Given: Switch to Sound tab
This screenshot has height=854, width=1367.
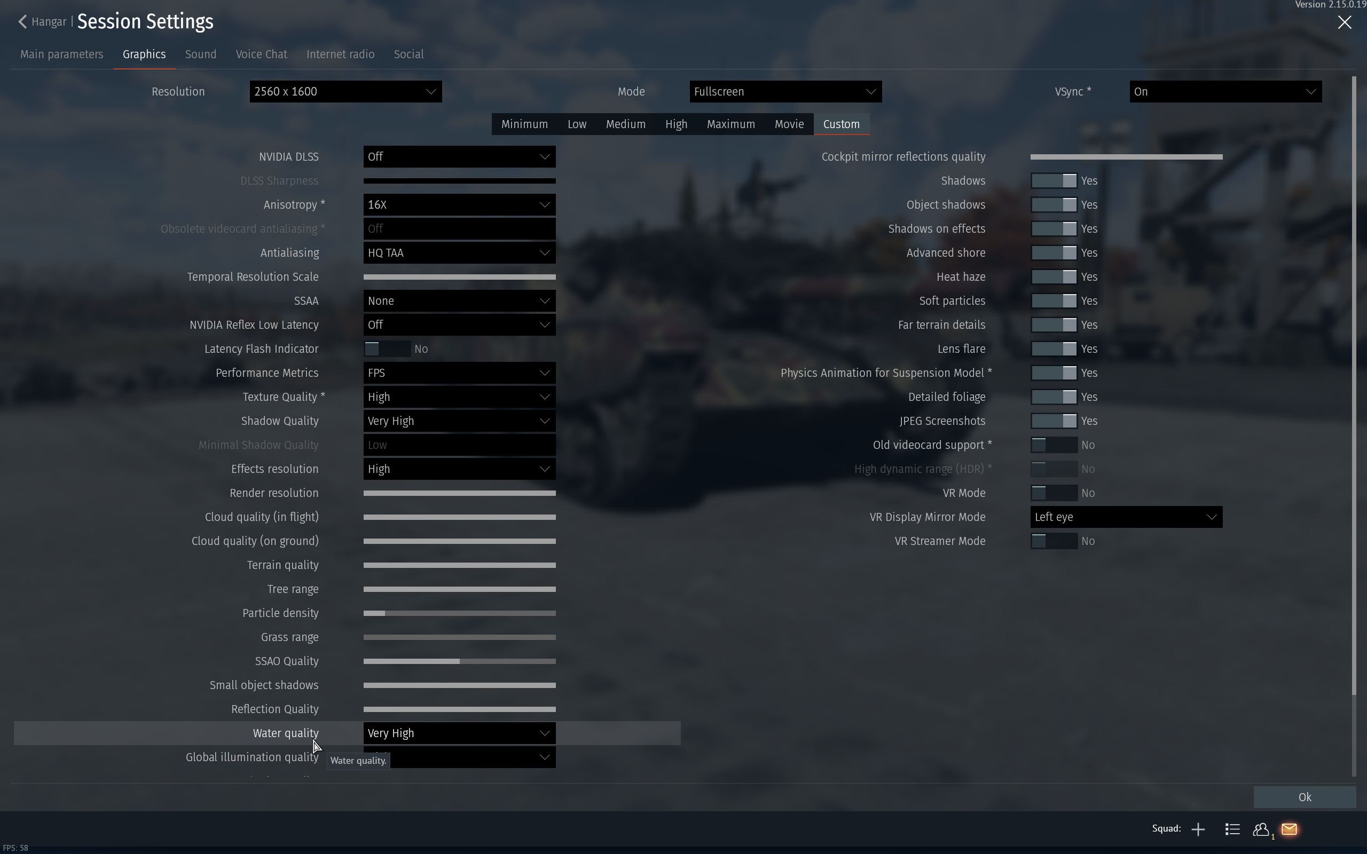Looking at the screenshot, I should tap(201, 54).
